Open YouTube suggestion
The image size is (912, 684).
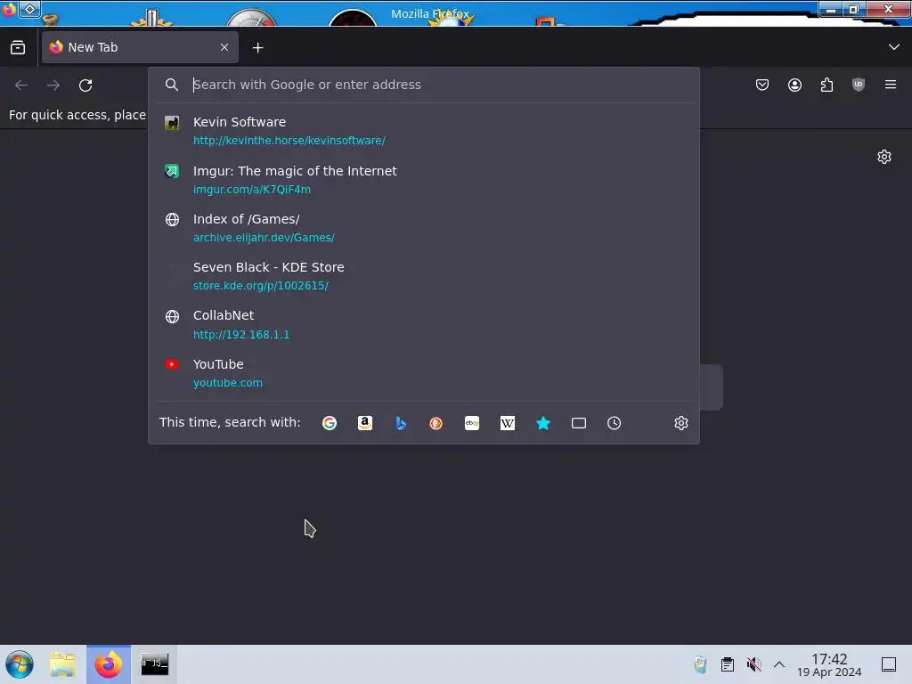coord(423,373)
